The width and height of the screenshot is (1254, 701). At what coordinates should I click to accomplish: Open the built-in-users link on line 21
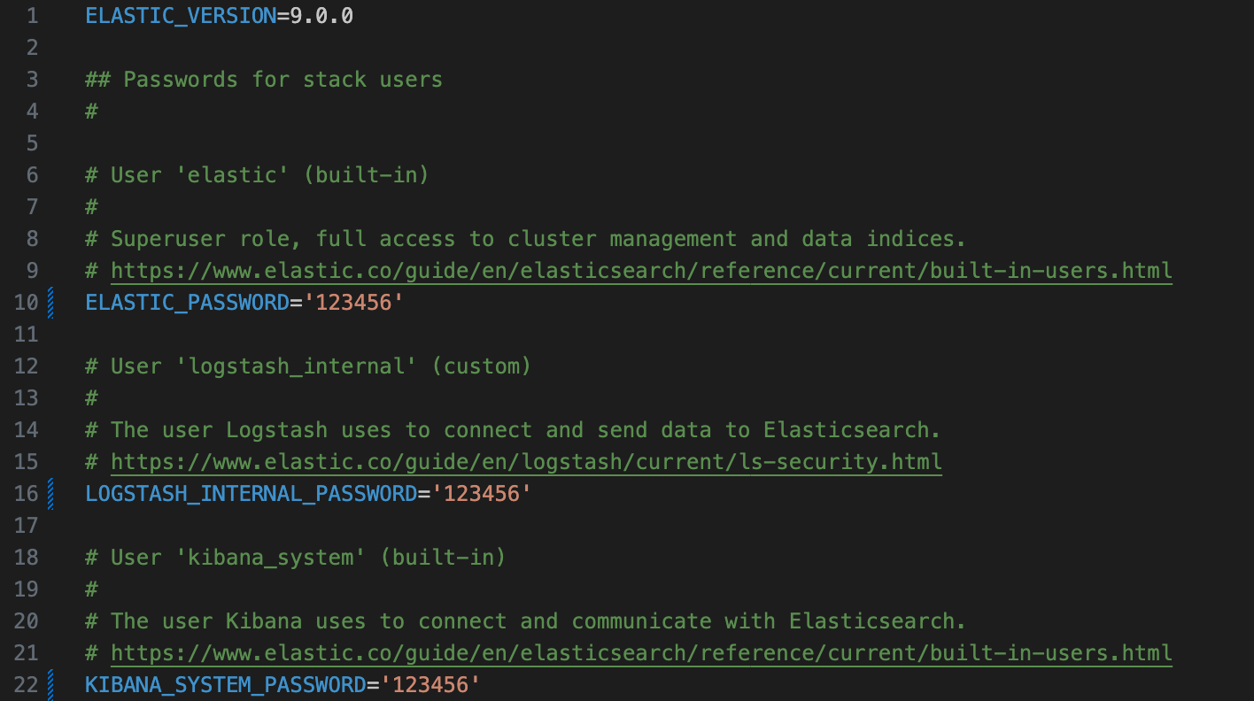(x=641, y=653)
